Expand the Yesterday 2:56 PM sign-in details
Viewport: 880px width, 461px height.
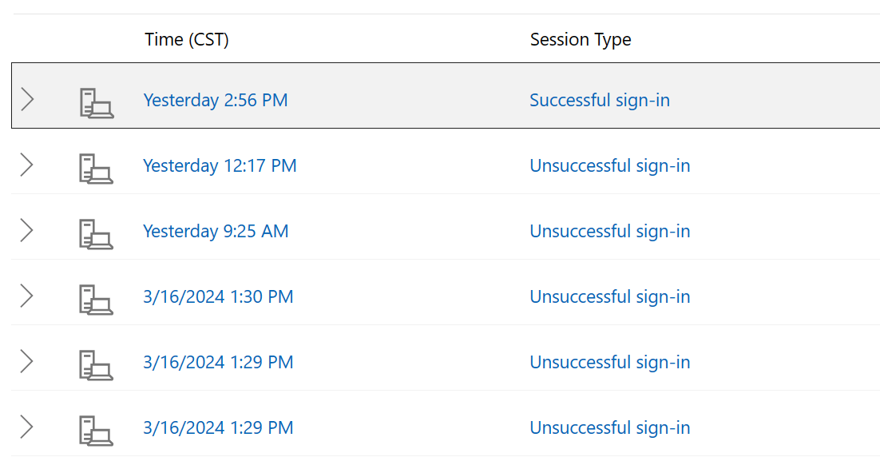[x=27, y=100]
